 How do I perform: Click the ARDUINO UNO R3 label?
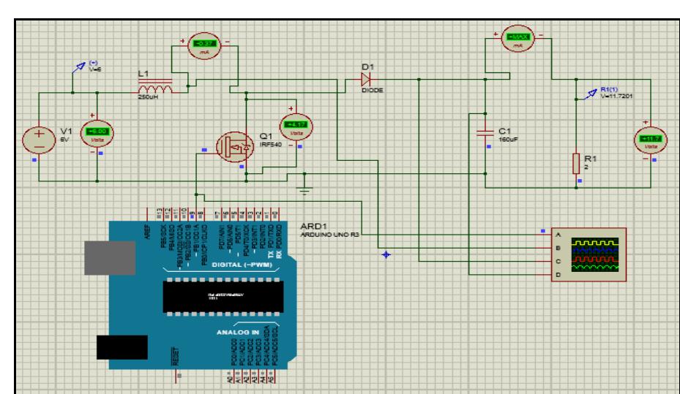tap(329, 235)
